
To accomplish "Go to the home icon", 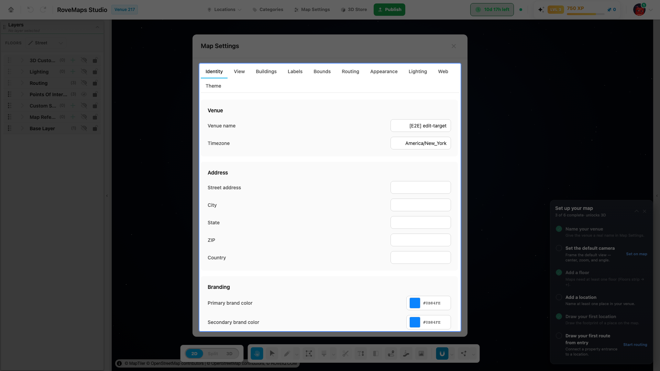I will (x=11, y=10).
